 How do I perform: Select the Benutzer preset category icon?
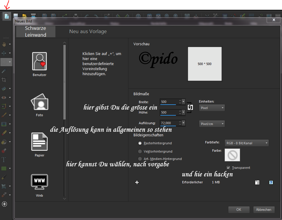[x=39, y=61]
